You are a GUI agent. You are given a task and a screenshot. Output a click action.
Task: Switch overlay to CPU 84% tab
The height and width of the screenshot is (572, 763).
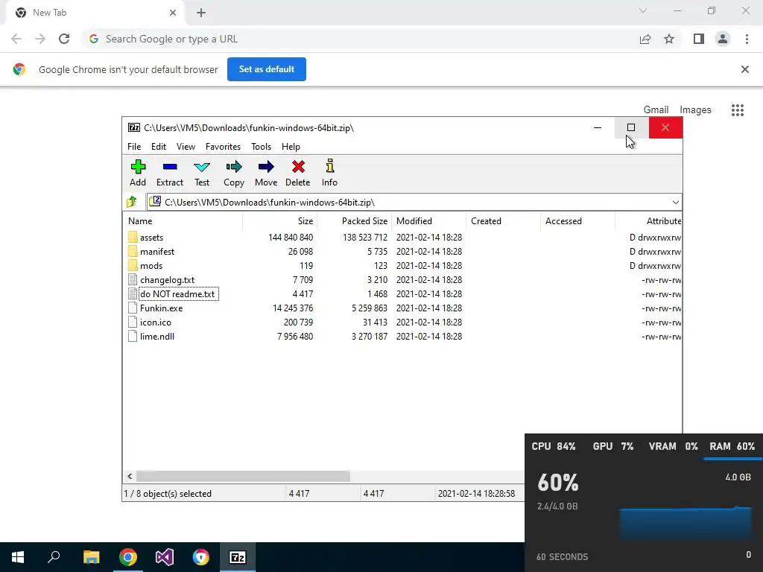pos(554,446)
